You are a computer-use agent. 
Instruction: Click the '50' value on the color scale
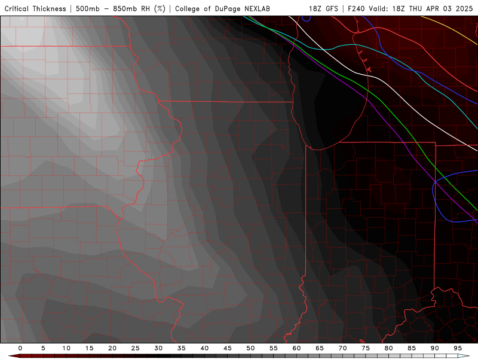250,348
